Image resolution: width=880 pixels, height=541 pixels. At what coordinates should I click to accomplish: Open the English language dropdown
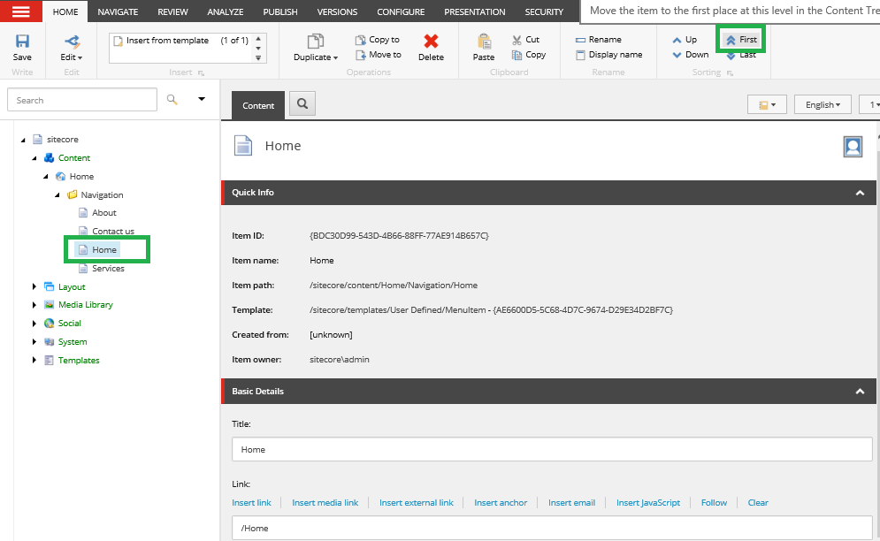[822, 103]
